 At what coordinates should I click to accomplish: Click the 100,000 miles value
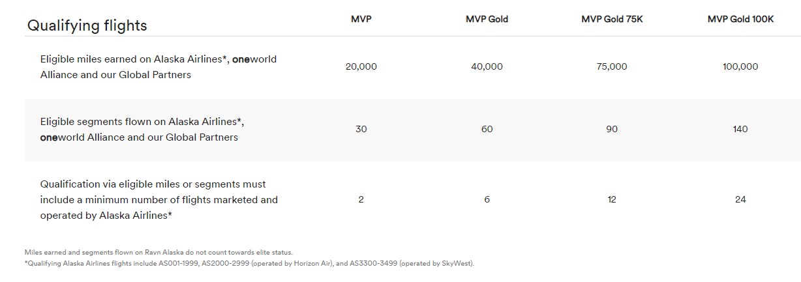point(740,66)
